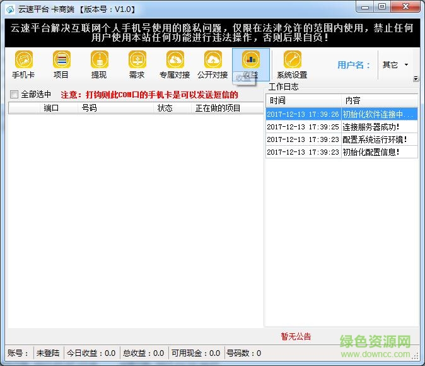Click 总收益 : 0.0 status entry
Viewport: 425px width, 366px height.
coord(143,353)
